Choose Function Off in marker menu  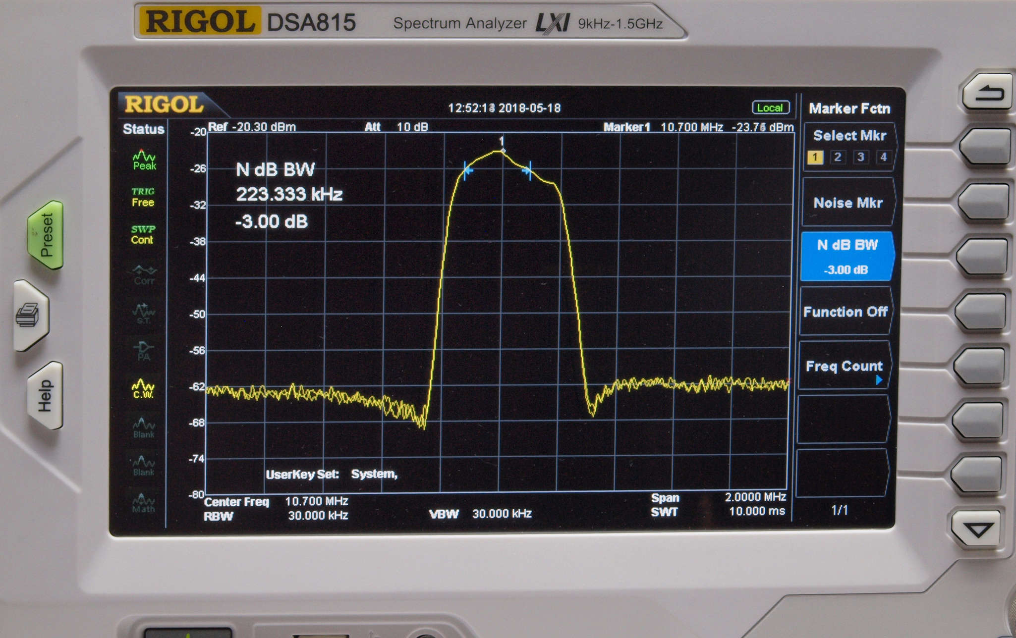(x=846, y=312)
